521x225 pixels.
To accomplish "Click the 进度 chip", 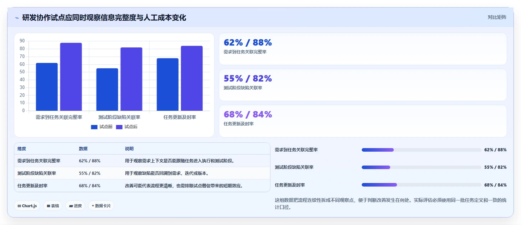I will pyautogui.click(x=75, y=206).
